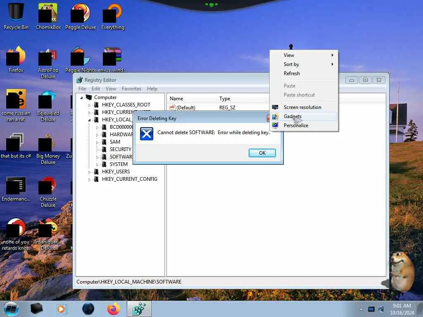
Task: Select the SYSTEM key in tree
Action: pyautogui.click(x=119, y=164)
